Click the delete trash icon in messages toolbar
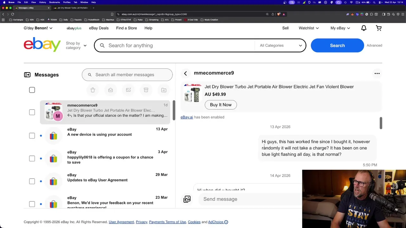This screenshot has height=228, width=406. tap(93, 90)
